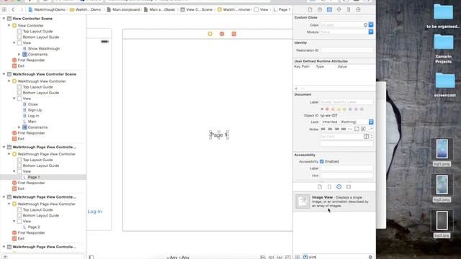461x259 pixels.
Task: Select Walkth...Demo folder in jump bar
Action: [x=85, y=9]
